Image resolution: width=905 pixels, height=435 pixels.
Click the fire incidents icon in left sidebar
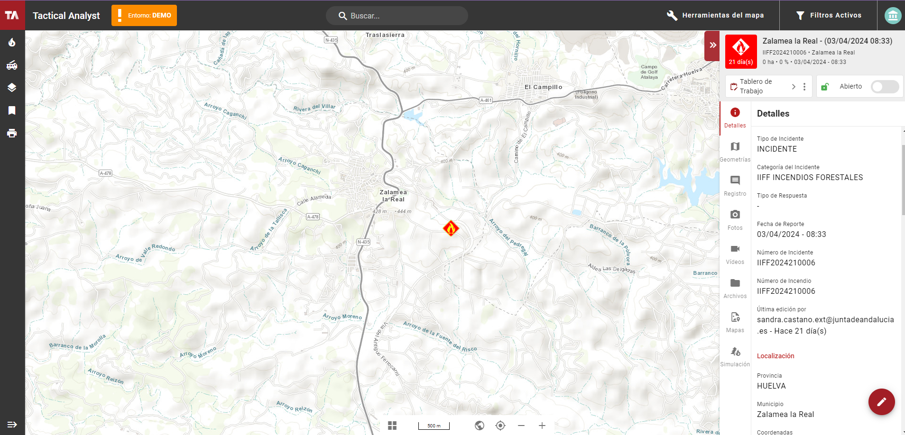point(12,43)
